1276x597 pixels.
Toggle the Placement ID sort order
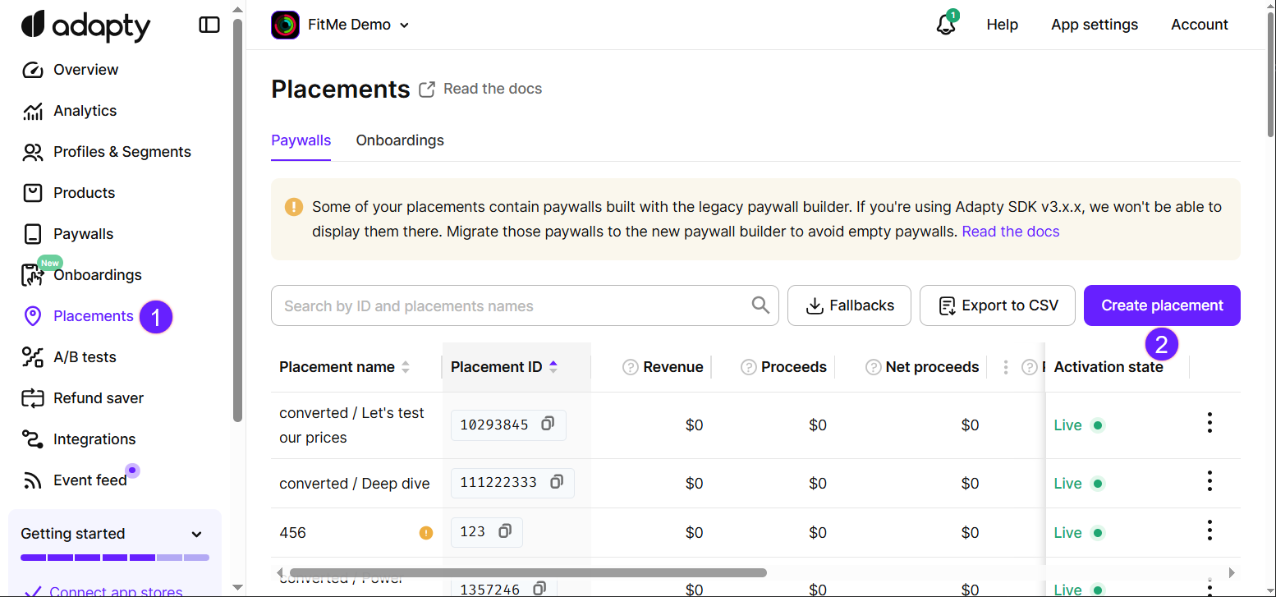click(553, 367)
